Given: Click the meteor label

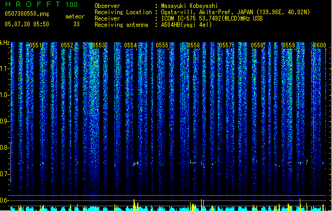Looking at the screenshot, I should point(75,16).
